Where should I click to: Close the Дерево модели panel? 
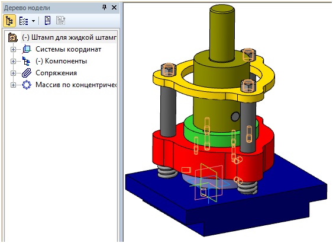(x=114, y=8)
